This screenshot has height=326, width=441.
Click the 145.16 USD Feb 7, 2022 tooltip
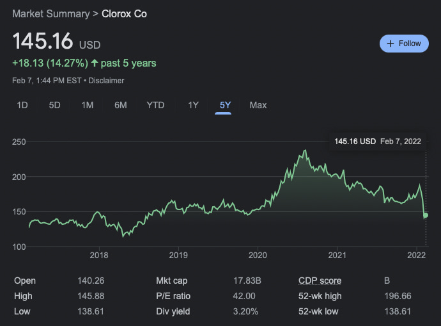[378, 141]
